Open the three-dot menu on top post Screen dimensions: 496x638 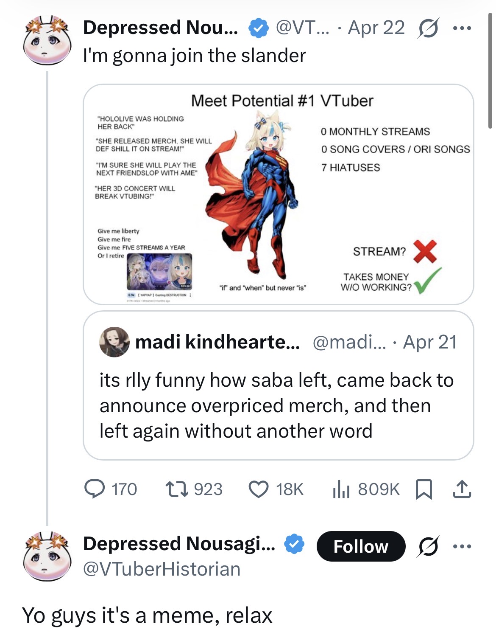tap(462, 28)
